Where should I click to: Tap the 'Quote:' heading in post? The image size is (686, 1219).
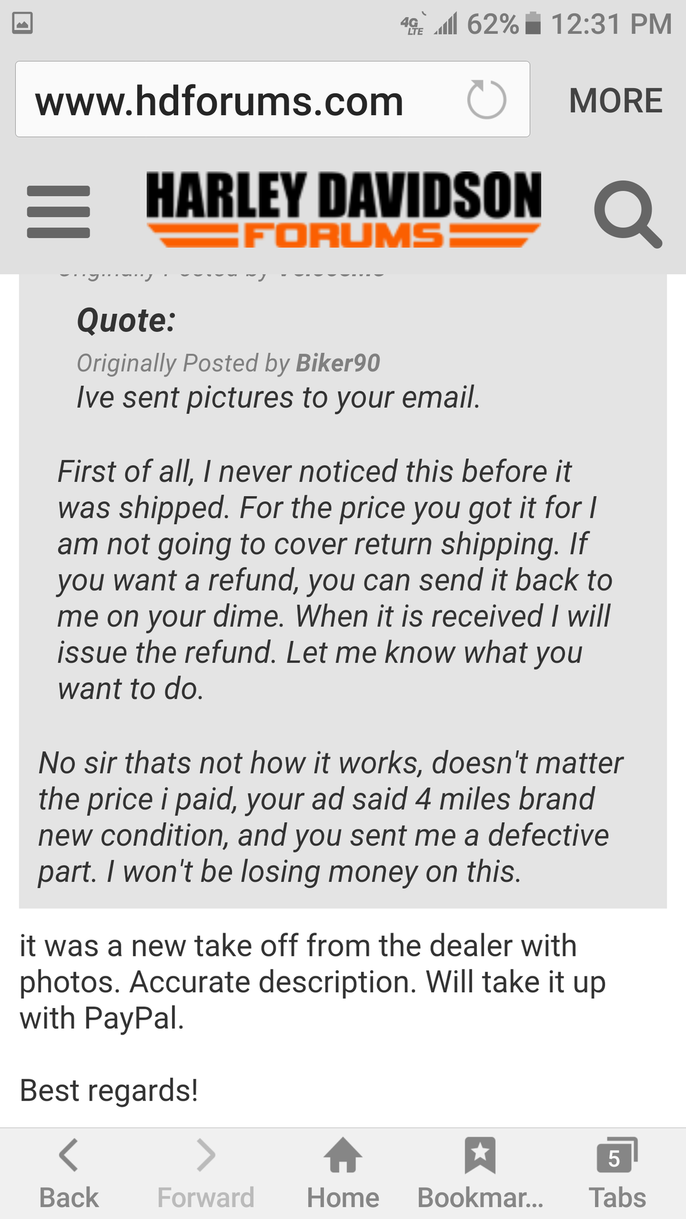126,321
